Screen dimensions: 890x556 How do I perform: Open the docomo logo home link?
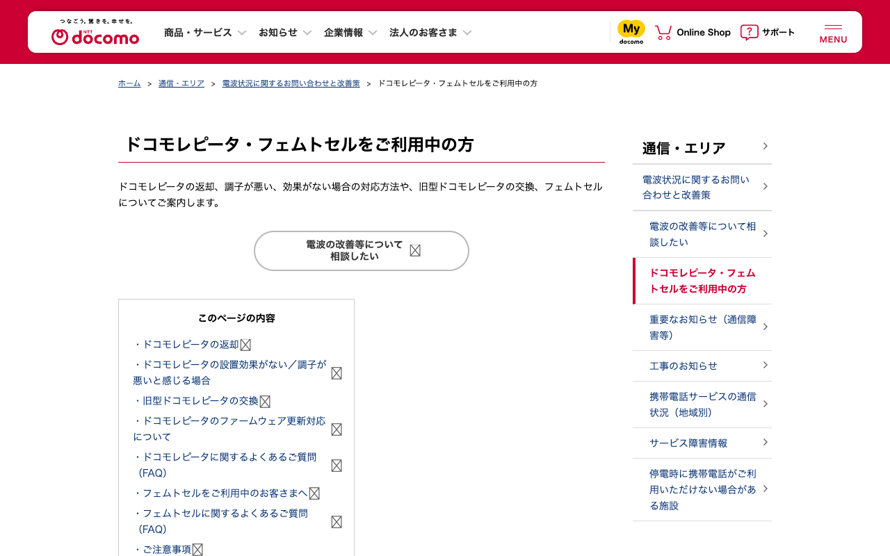95,33
